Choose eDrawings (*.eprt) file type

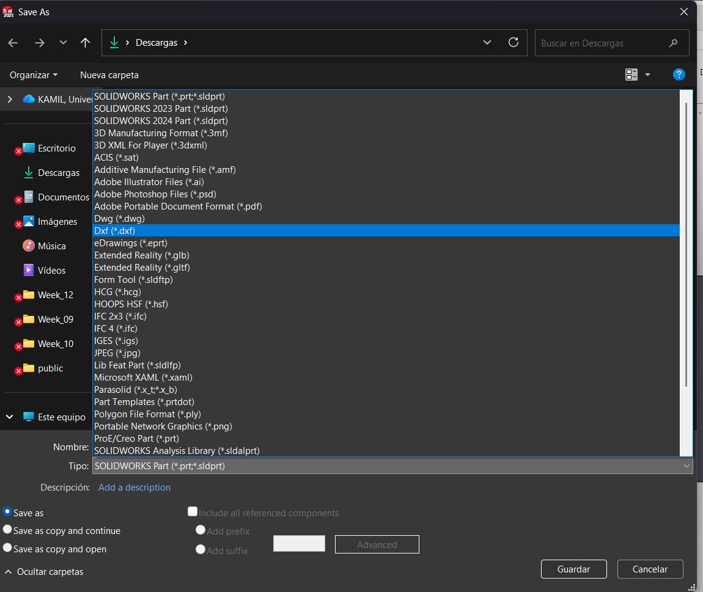point(386,243)
